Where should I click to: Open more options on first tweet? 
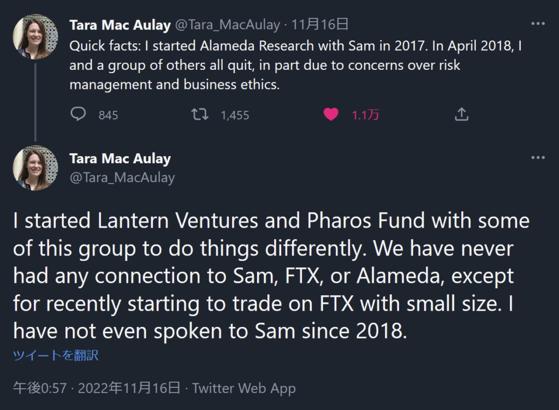538,25
